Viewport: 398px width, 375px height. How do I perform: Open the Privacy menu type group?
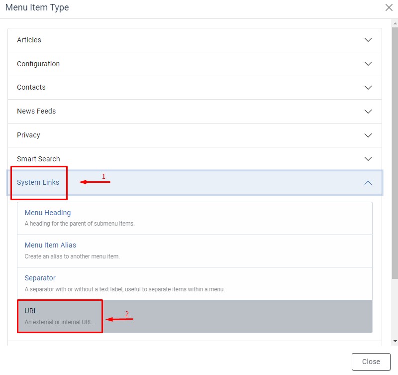(x=28, y=135)
